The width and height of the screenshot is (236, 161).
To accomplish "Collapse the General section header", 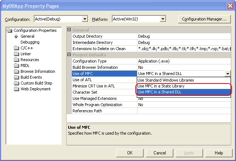I will pos(69,30).
